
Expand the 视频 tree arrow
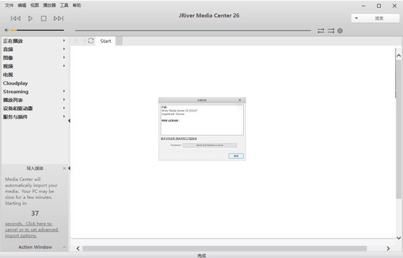point(64,66)
